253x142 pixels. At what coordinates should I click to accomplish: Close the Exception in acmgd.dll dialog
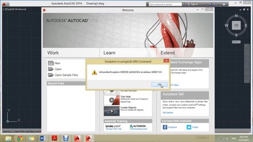tap(166, 61)
